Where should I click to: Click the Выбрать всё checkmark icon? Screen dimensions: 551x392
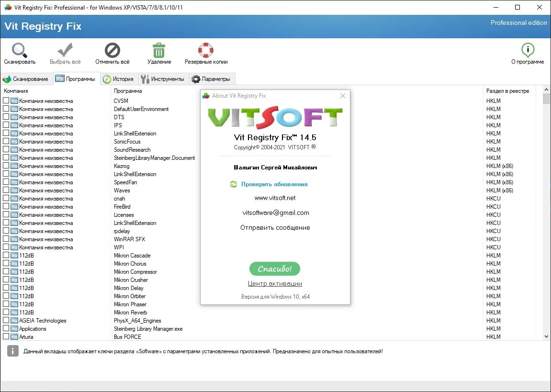(x=65, y=50)
